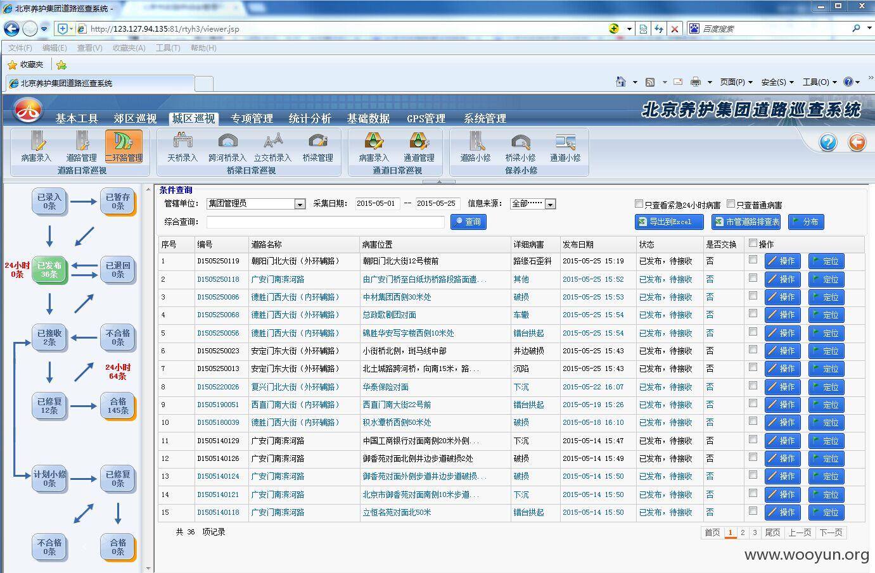Screen dimensions: 875x573
Task: Open the 道路管理 tool
Action: tap(82, 147)
